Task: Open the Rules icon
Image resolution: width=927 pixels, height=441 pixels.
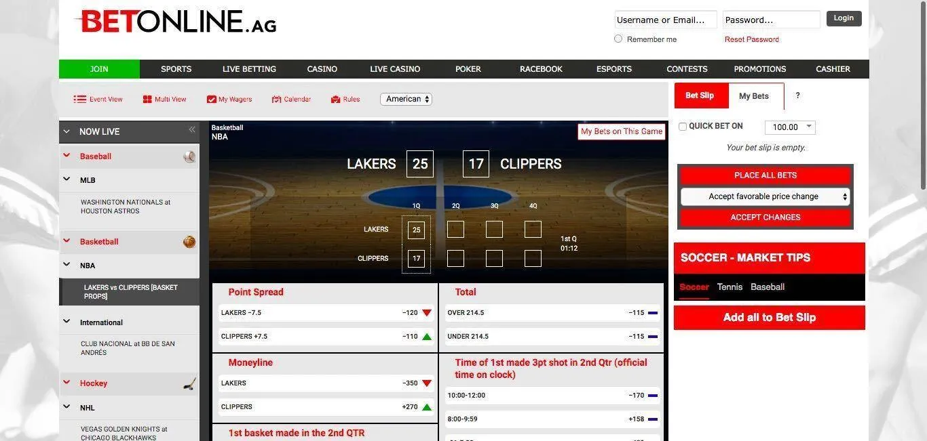Action: click(335, 99)
